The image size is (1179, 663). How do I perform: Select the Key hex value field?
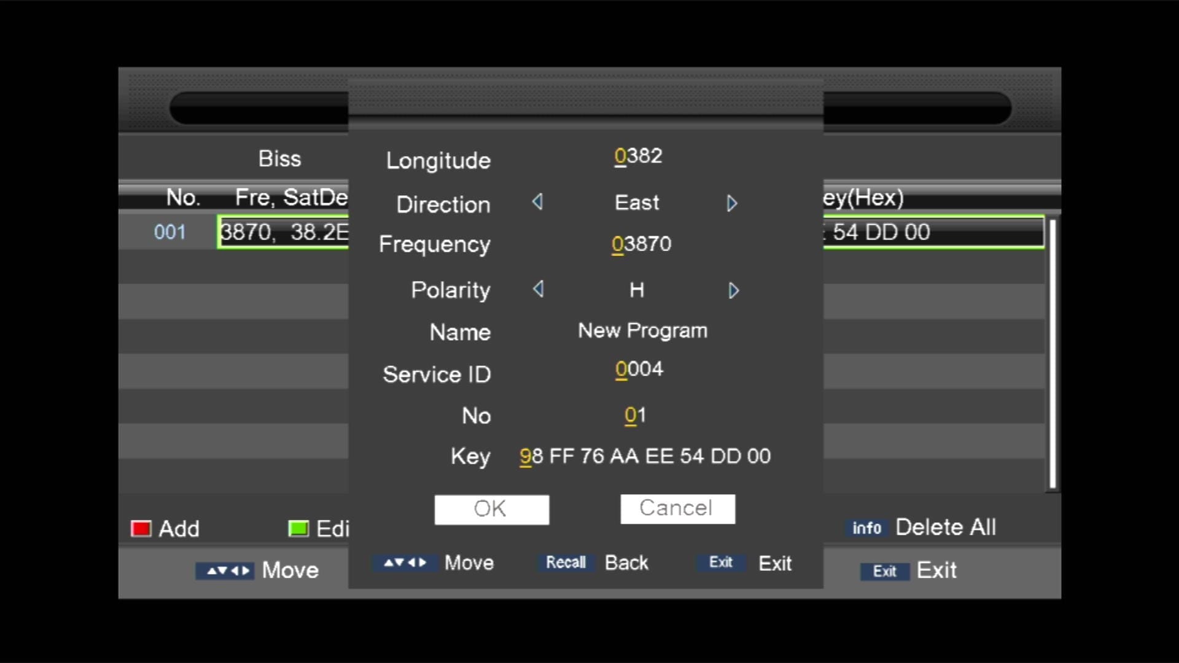pos(645,457)
